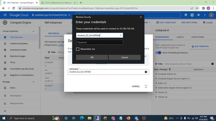Viewport: 216px width, 121px height.
Task: Switch to the PERMISSIONS tab
Action: (162, 37)
